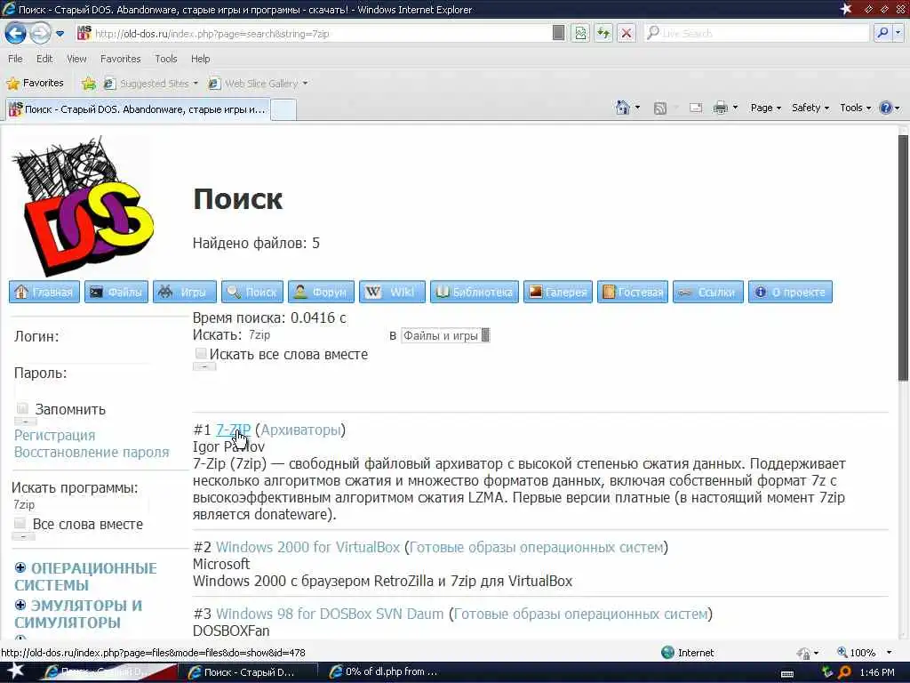Click the MS-DOS site logo
910x683 pixels.
click(83, 206)
